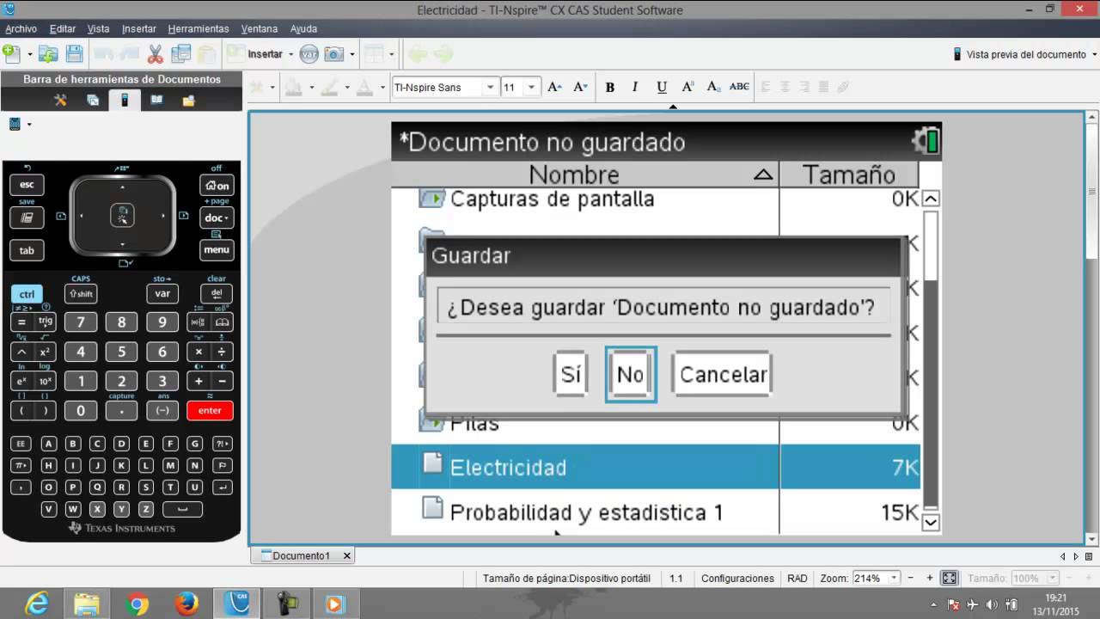Open the Vista menu
This screenshot has width=1100, height=619.
(x=99, y=28)
